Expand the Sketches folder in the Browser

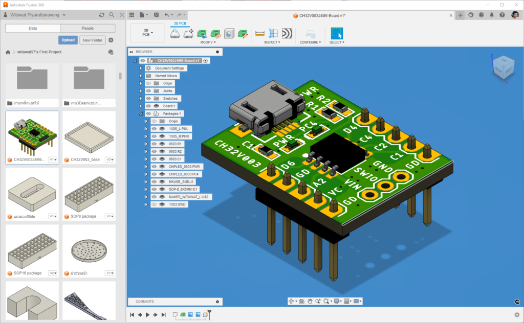[x=140, y=98]
